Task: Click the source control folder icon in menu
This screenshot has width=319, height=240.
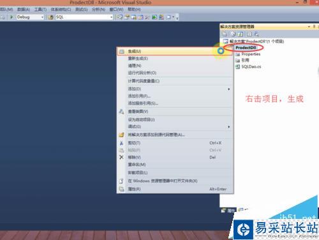Action: pos(121,135)
